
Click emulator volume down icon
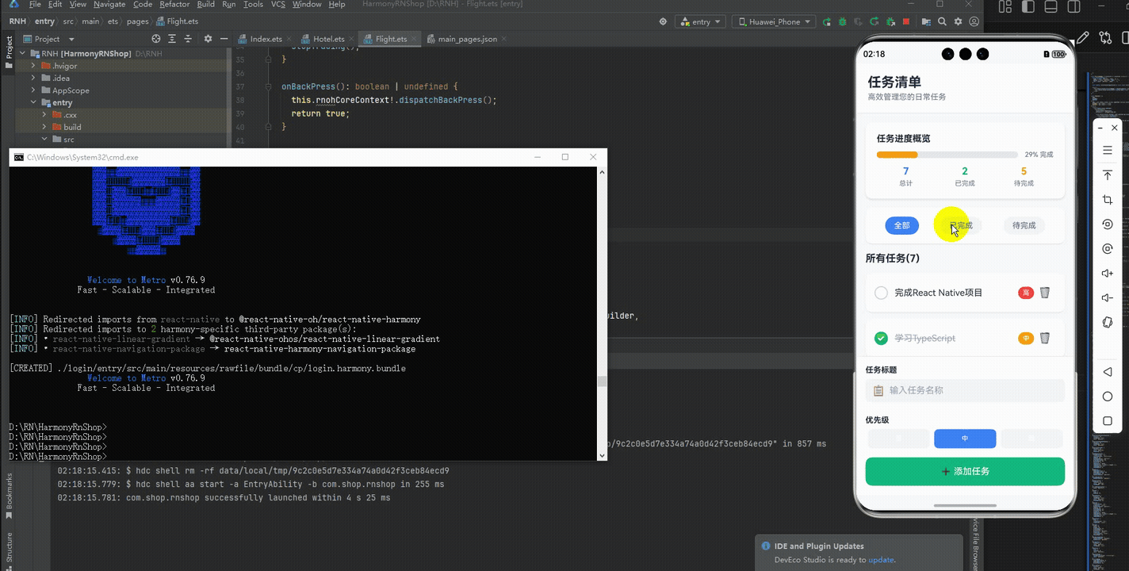[x=1108, y=298]
